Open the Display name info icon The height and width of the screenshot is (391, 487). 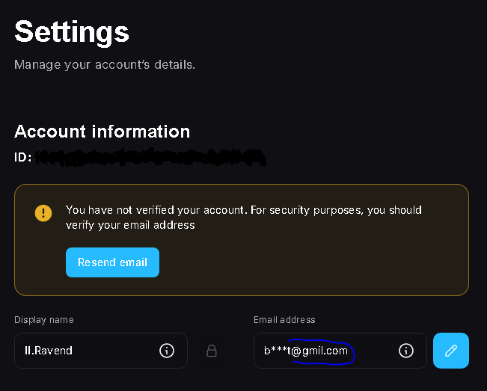click(x=167, y=351)
